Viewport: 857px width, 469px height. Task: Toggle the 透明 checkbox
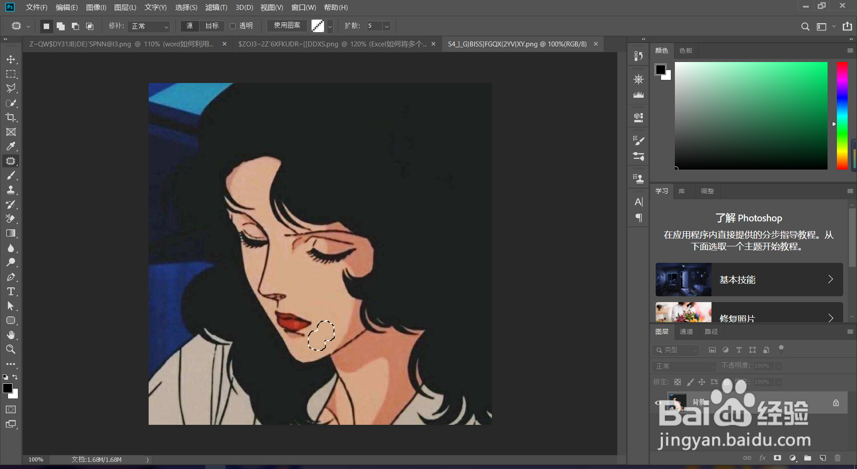point(233,26)
